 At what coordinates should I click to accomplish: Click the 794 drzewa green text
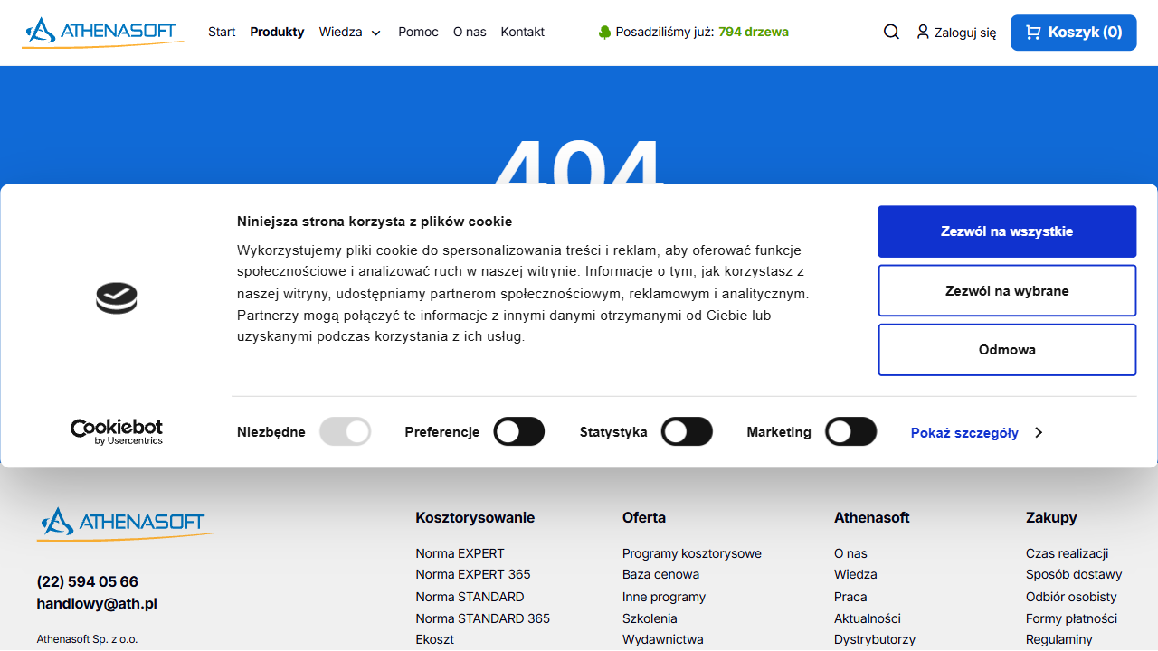point(754,32)
